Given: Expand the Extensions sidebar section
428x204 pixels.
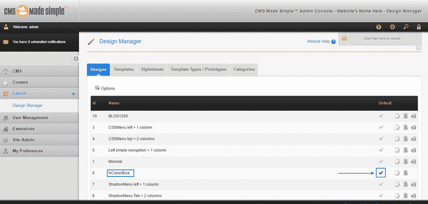Looking at the screenshot, I should [x=39, y=129].
